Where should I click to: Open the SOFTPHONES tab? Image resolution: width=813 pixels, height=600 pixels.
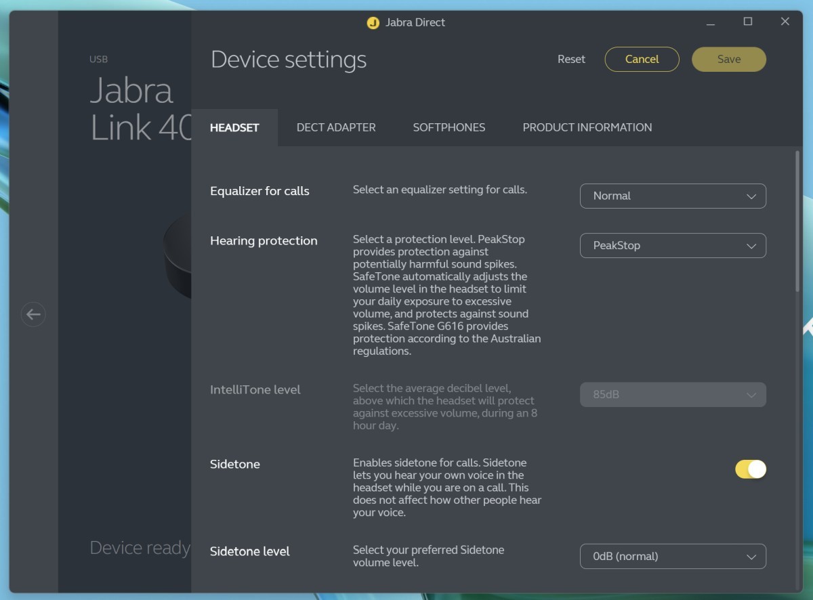449,127
